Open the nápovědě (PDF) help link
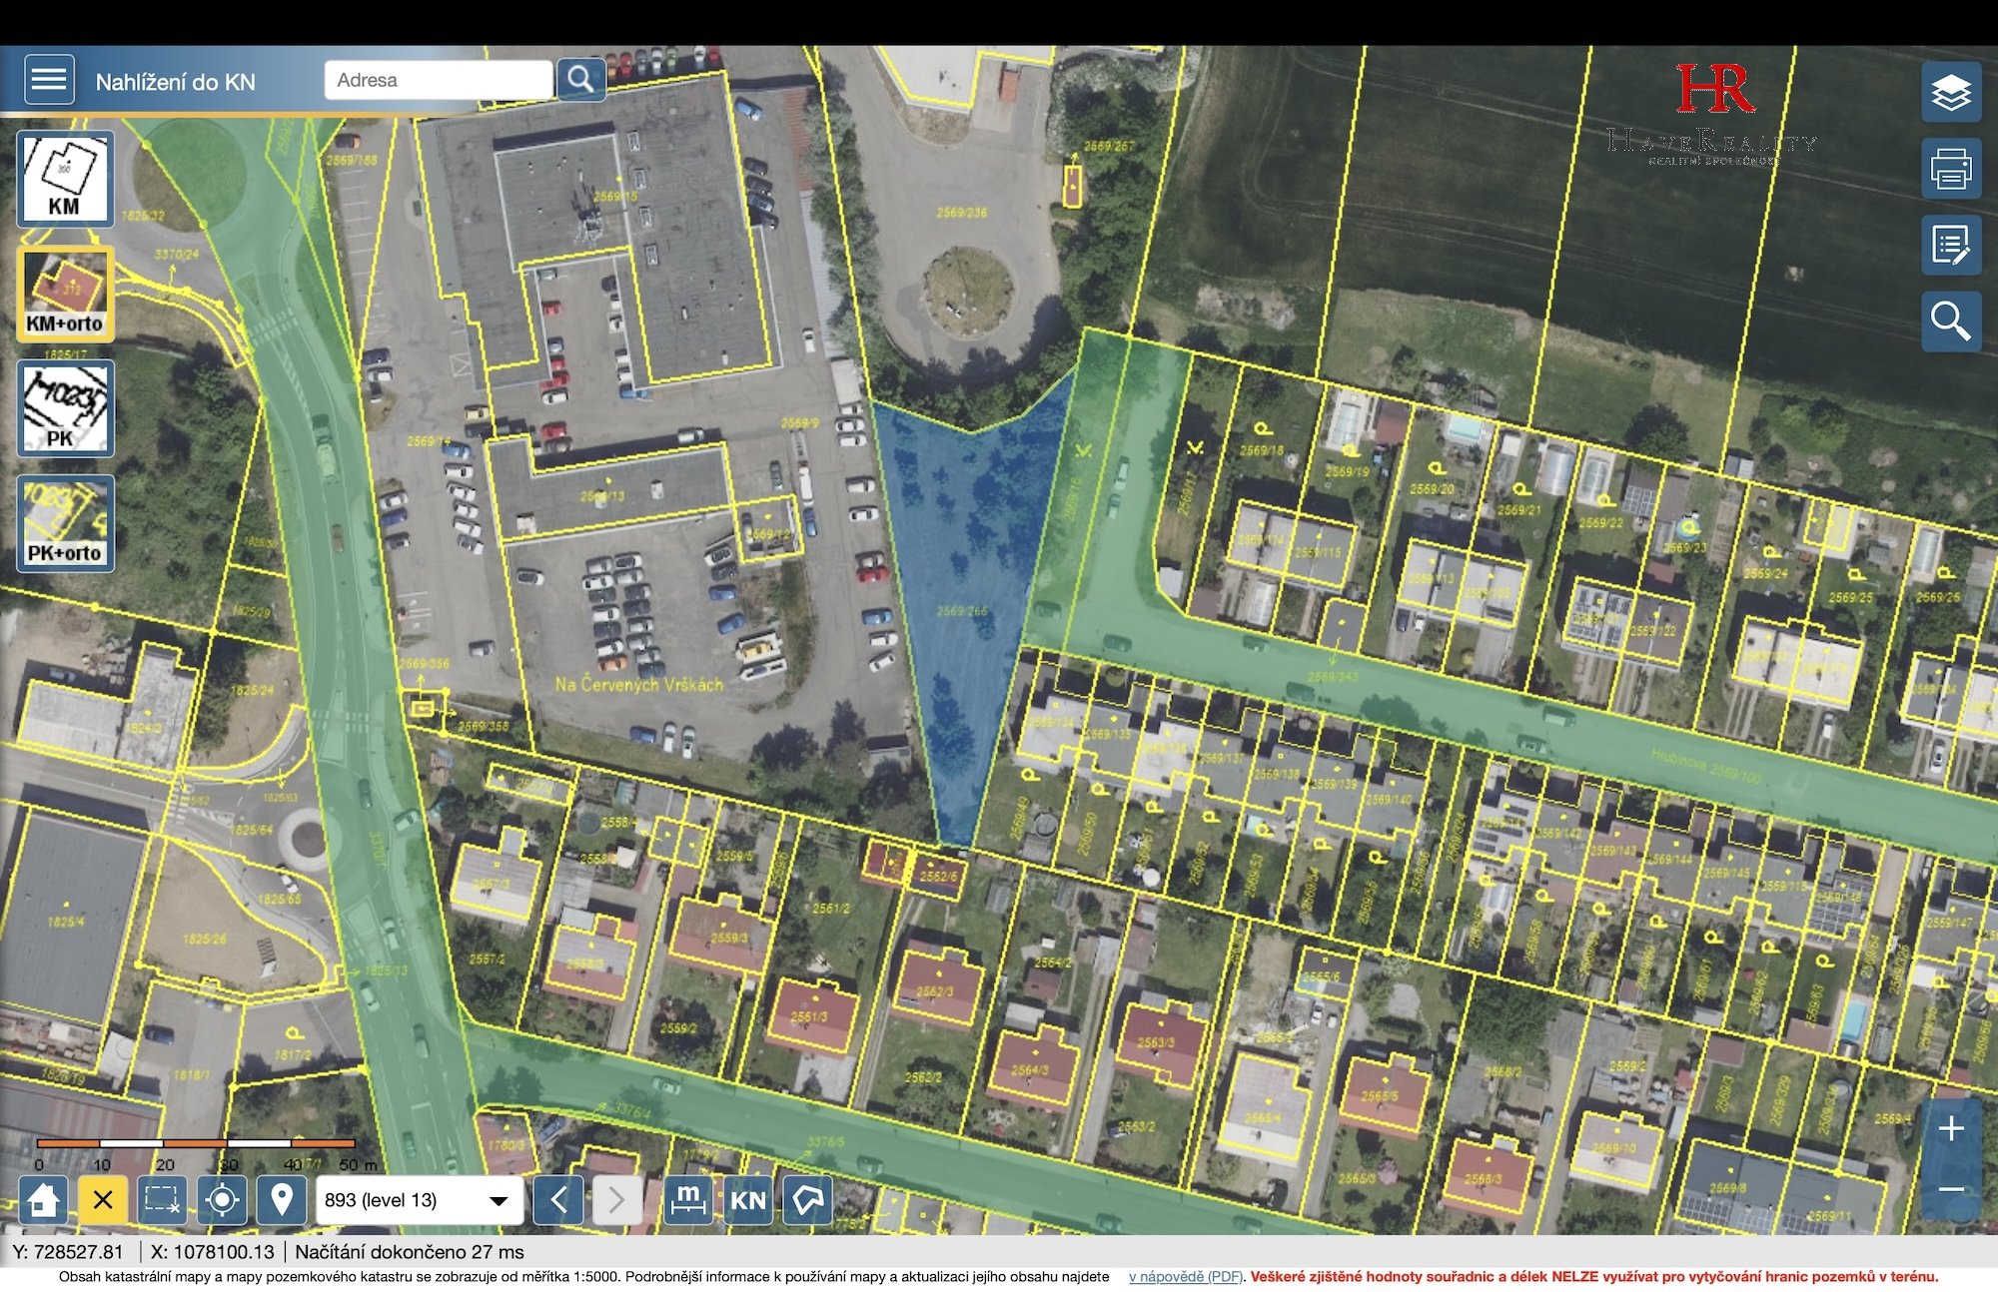The height and width of the screenshot is (1292, 1998). click(x=1185, y=1277)
